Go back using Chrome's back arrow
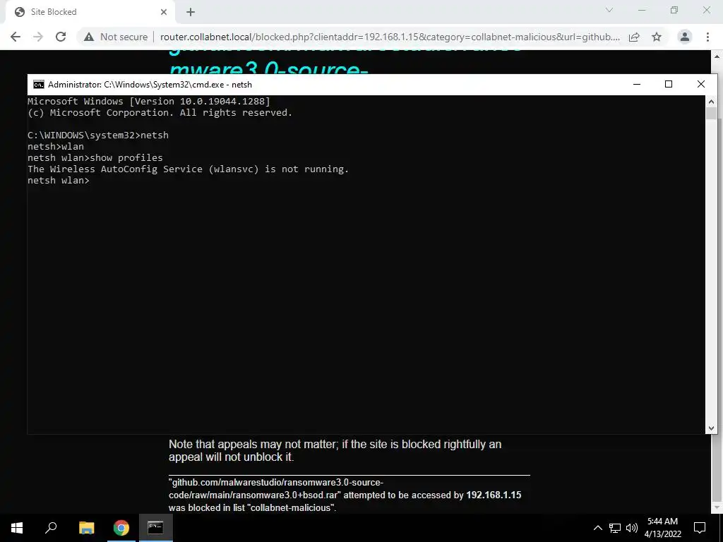Image resolution: width=723 pixels, height=542 pixels. [x=16, y=37]
